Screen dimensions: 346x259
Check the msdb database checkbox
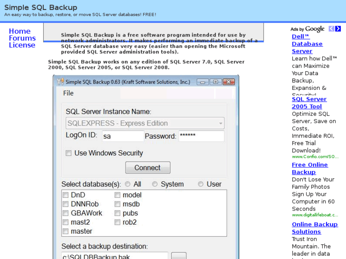coord(118,204)
